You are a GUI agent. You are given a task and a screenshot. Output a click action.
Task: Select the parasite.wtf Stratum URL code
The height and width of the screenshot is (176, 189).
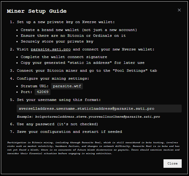tap(67, 86)
